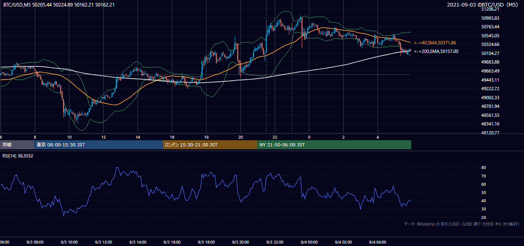This screenshot has height=246, width=524.
Task: Click the ロンドン 15:30-21:00 JST session bar
Action: [x=210, y=145]
